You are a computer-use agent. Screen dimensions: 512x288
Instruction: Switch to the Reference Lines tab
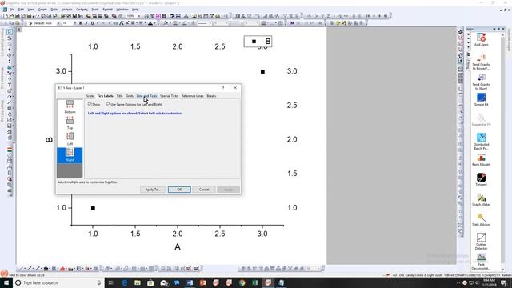tap(192, 96)
